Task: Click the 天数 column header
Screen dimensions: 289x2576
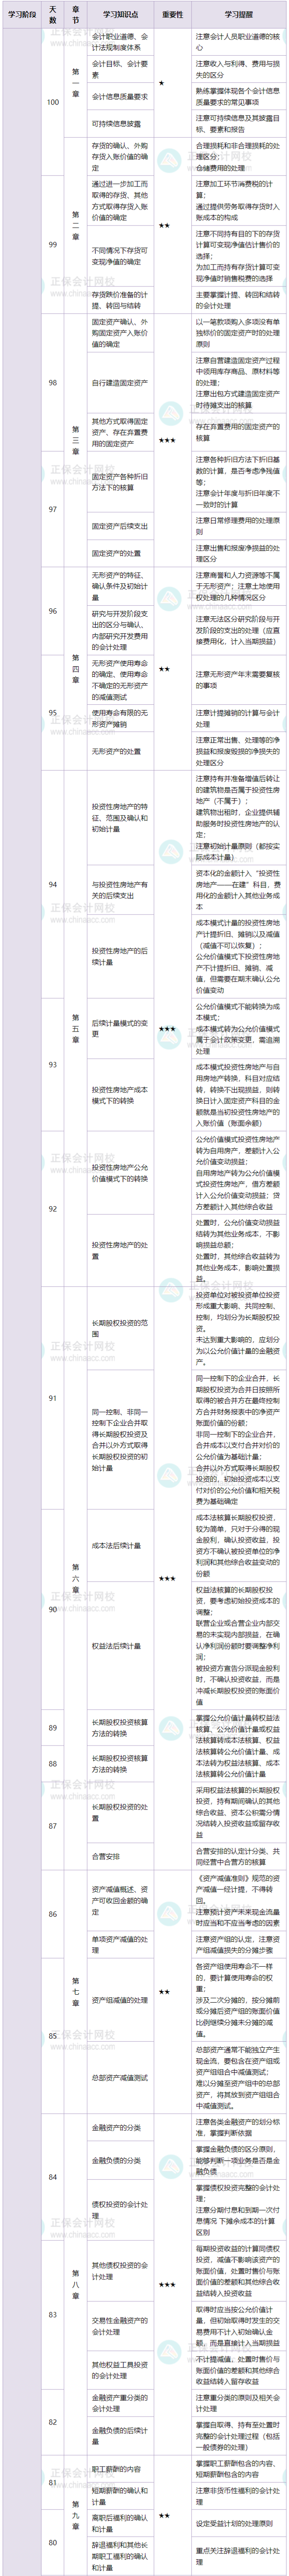Action: pos(53,14)
